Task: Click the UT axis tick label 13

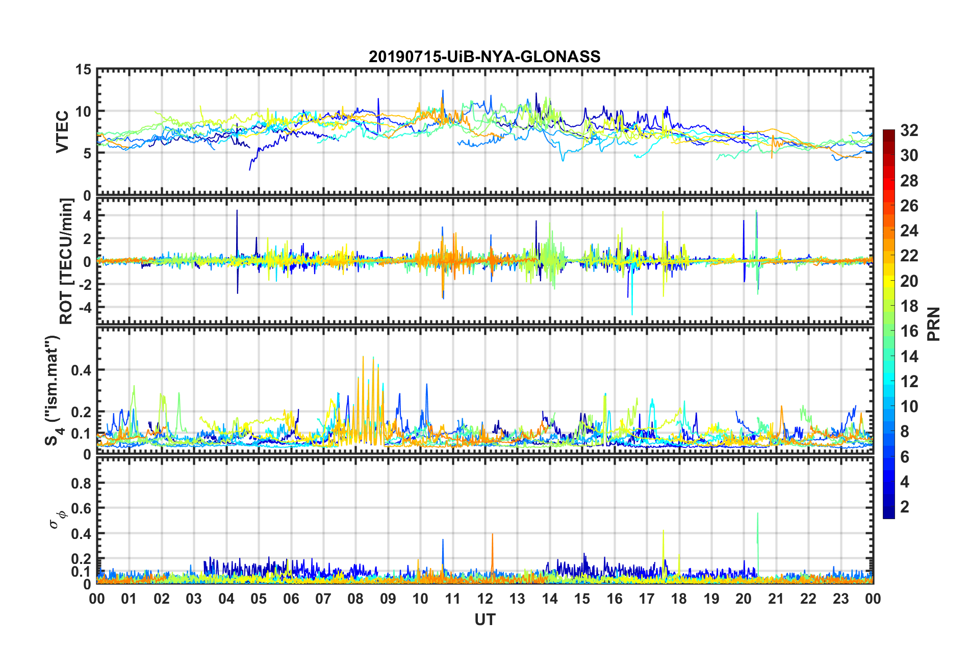Action: (517, 599)
